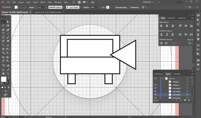Choose the Artboard tool
This screenshot has height=118, width=201.
coord(3,70)
